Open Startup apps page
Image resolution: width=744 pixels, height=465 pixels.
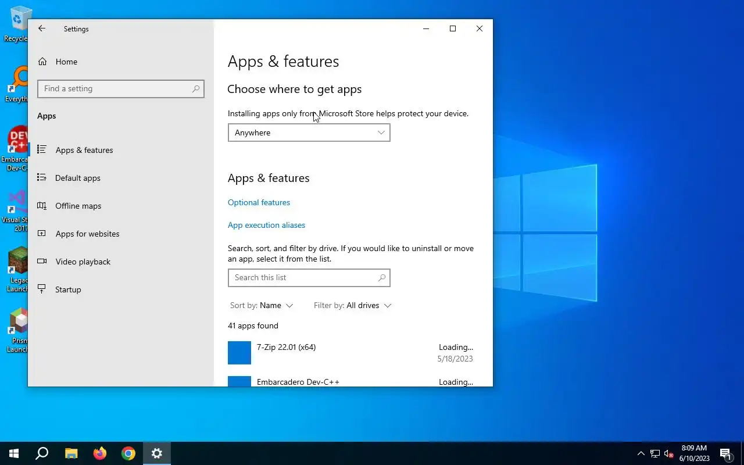121,289
